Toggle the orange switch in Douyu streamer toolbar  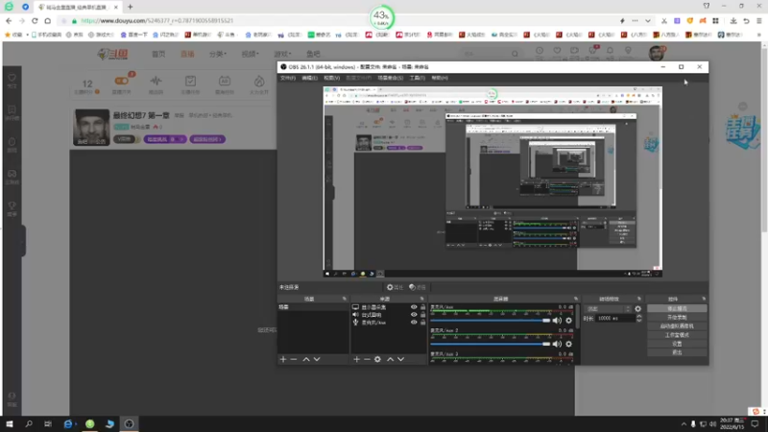click(x=122, y=81)
